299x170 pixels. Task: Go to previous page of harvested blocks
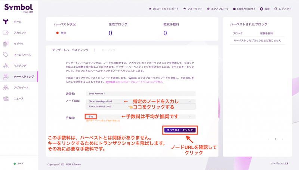point(269,139)
